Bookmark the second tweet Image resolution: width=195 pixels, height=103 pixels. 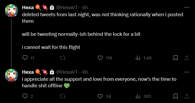pos(175,96)
